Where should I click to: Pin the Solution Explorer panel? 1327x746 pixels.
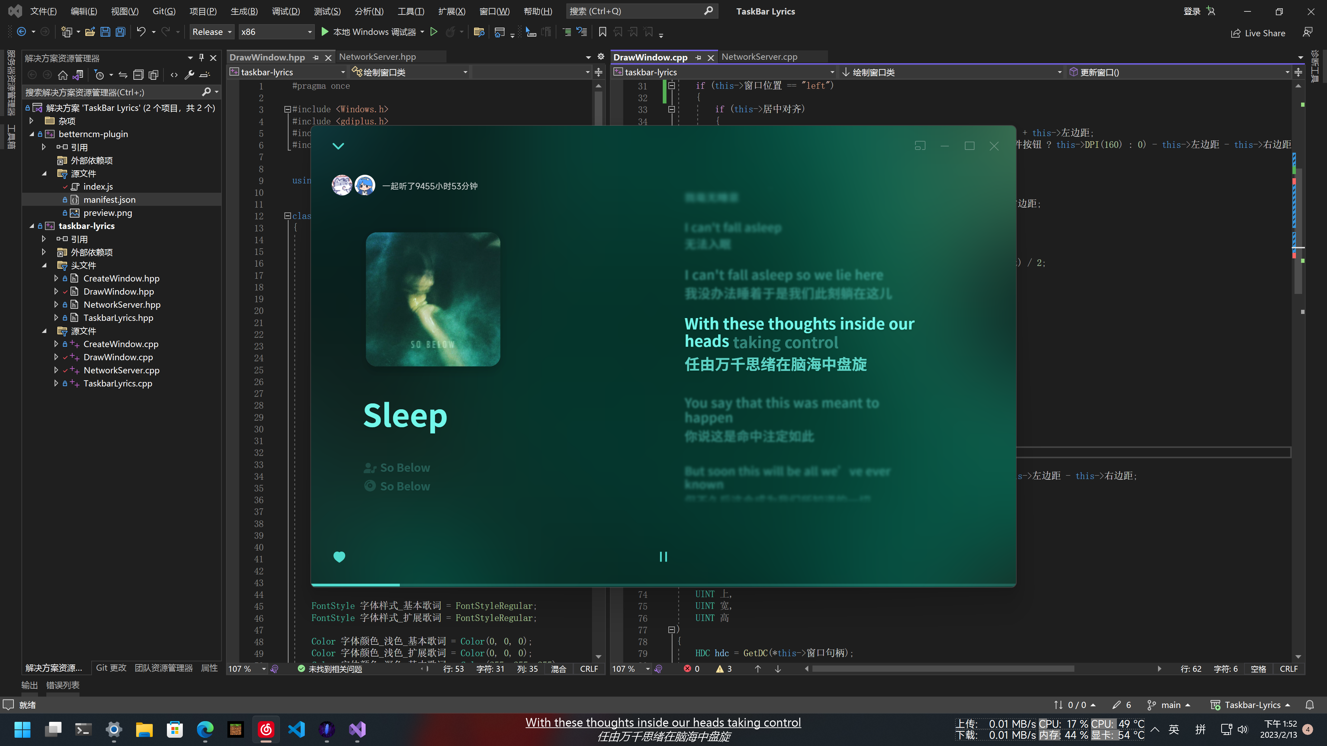coord(201,58)
